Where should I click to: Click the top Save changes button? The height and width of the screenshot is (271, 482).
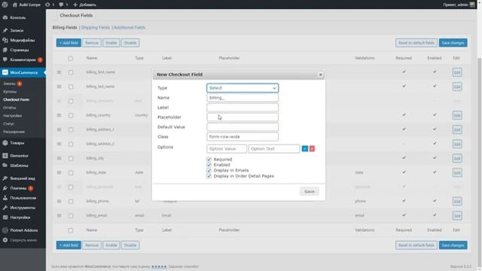coord(453,43)
